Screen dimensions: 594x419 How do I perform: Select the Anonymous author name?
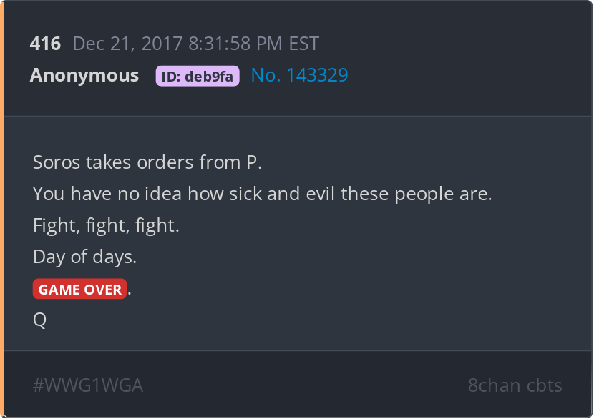84,75
